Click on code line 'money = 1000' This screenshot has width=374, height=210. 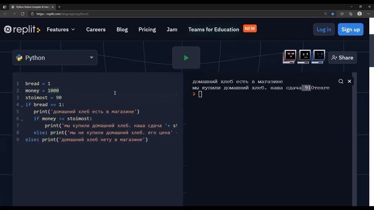click(42, 90)
